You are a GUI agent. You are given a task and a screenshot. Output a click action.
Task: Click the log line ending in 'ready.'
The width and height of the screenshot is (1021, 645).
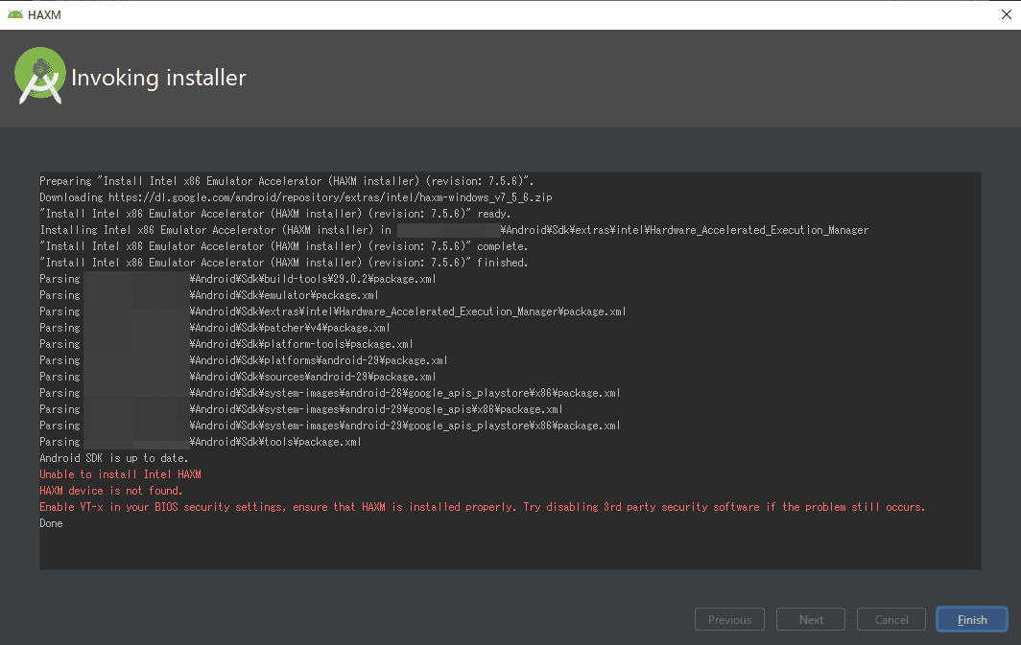[275, 214]
